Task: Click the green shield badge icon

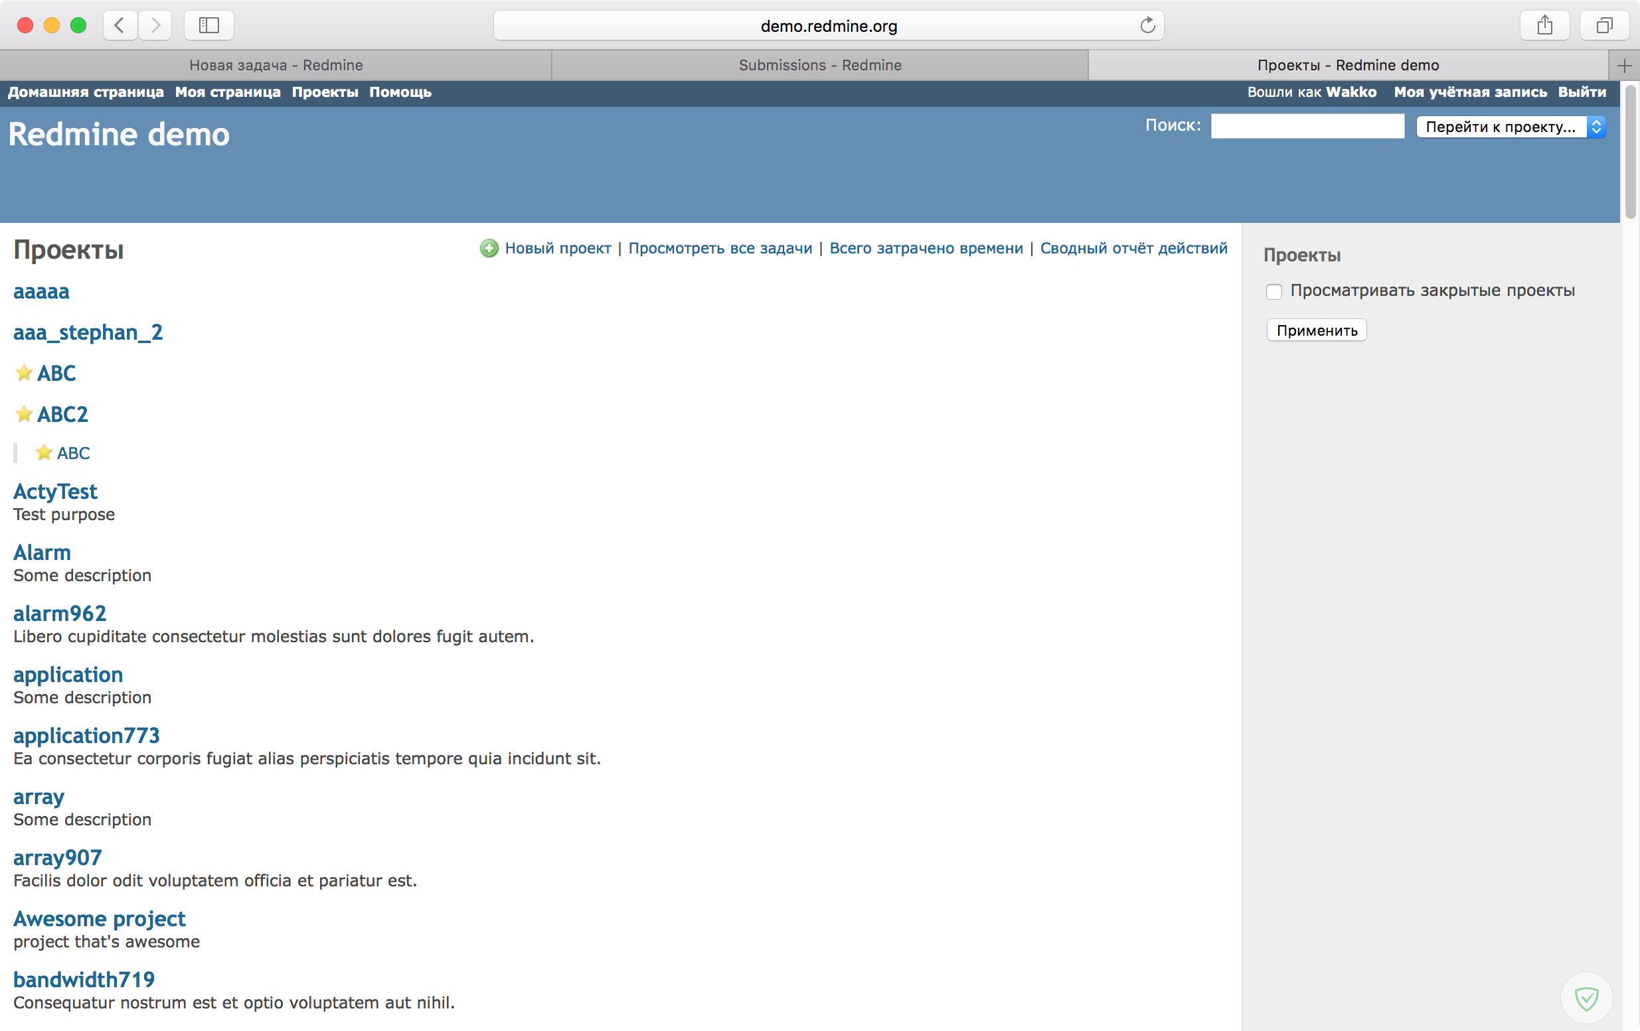Action: [x=1586, y=998]
